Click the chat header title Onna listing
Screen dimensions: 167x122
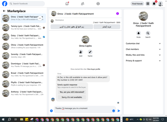(75, 14)
